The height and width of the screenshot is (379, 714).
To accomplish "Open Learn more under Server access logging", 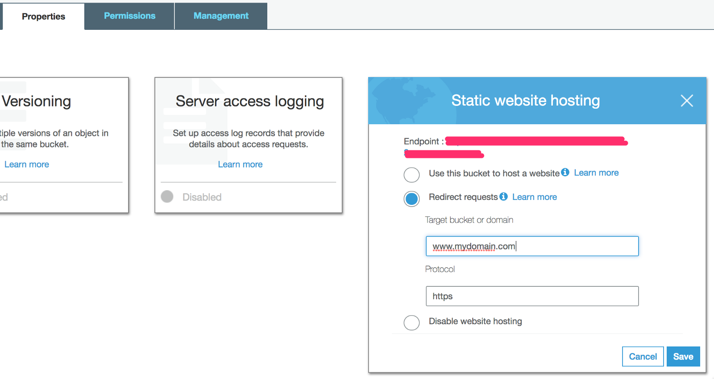I will 240,164.
